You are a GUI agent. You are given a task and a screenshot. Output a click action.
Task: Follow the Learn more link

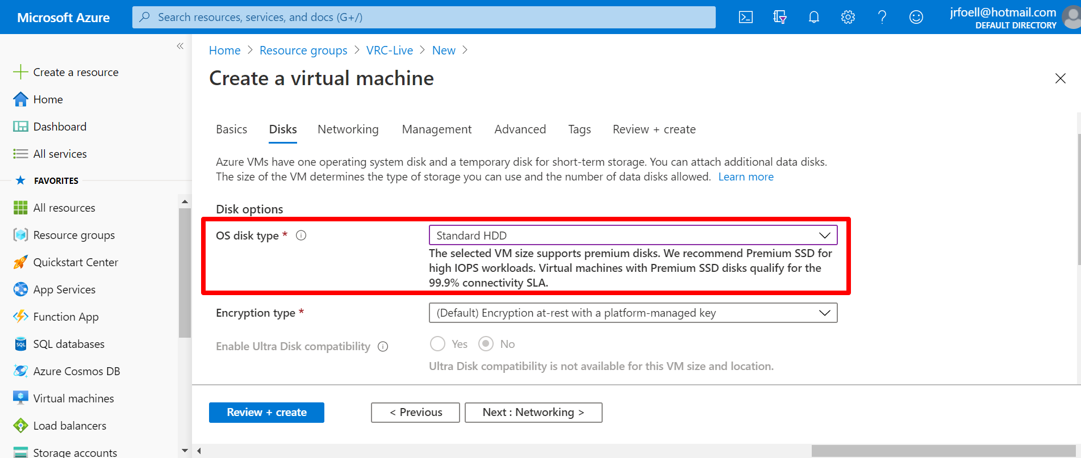(x=746, y=177)
